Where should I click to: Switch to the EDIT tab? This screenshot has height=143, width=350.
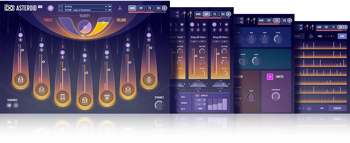(141, 8)
